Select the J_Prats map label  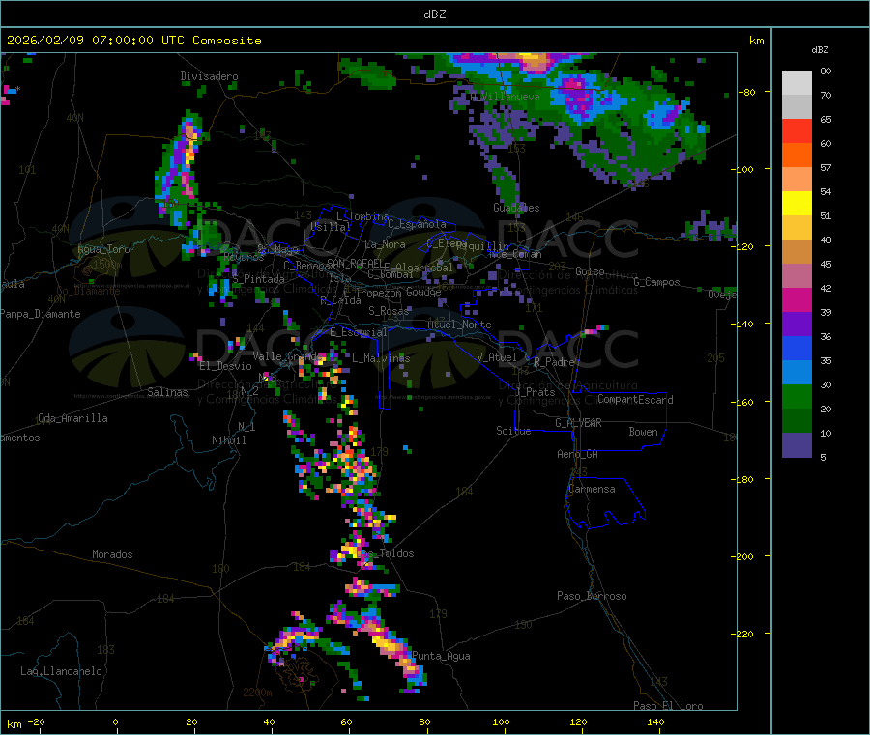(535, 391)
